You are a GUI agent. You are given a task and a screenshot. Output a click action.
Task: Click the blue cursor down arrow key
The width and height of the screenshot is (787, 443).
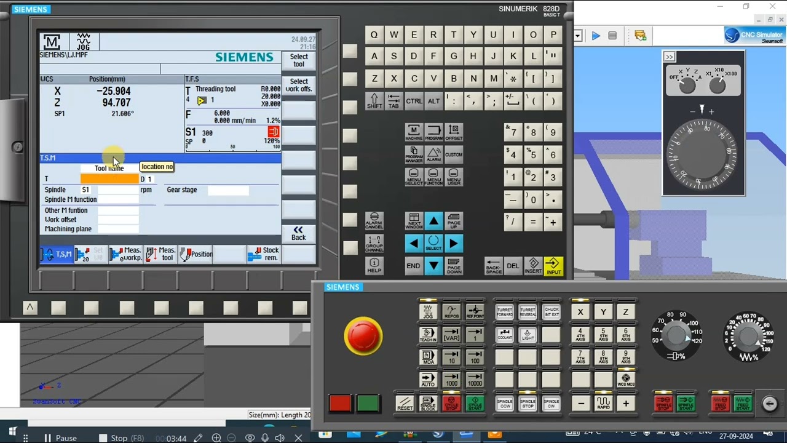434,266
